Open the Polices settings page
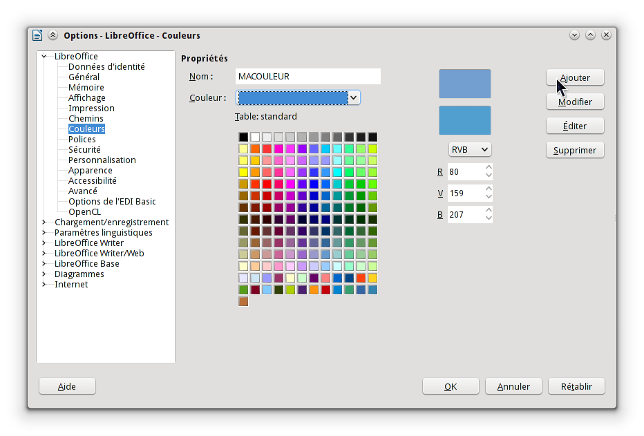The width and height of the screenshot is (644, 436). (82, 139)
